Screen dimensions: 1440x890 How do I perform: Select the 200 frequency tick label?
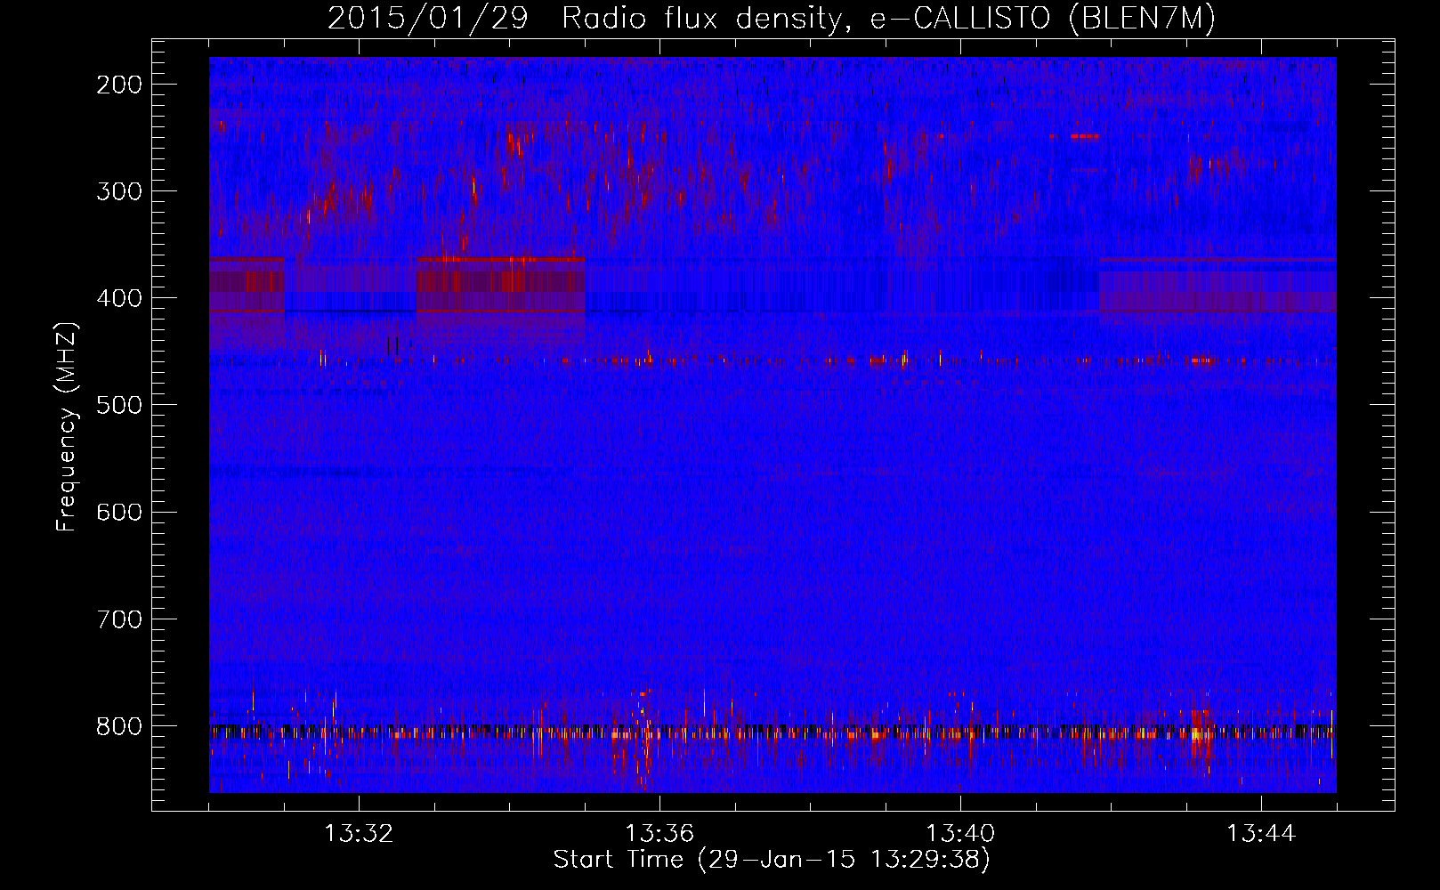pos(118,85)
